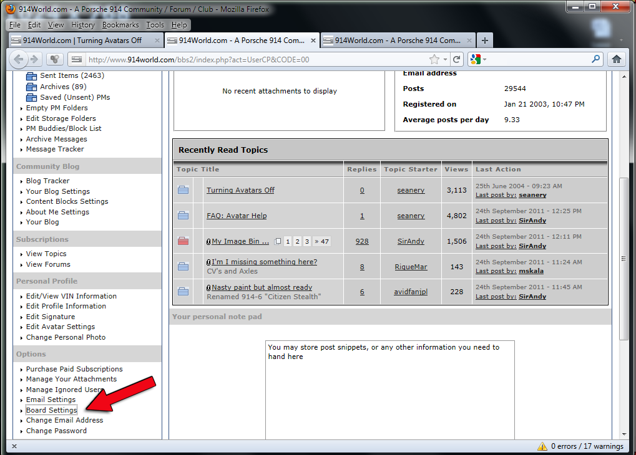
Task: Open a new tab with plus button
Action: pyautogui.click(x=485, y=41)
